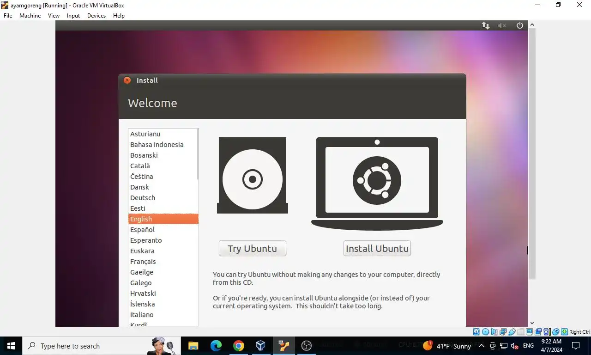
Task: Open the Ubuntu power session menu icon
Action: 520,25
